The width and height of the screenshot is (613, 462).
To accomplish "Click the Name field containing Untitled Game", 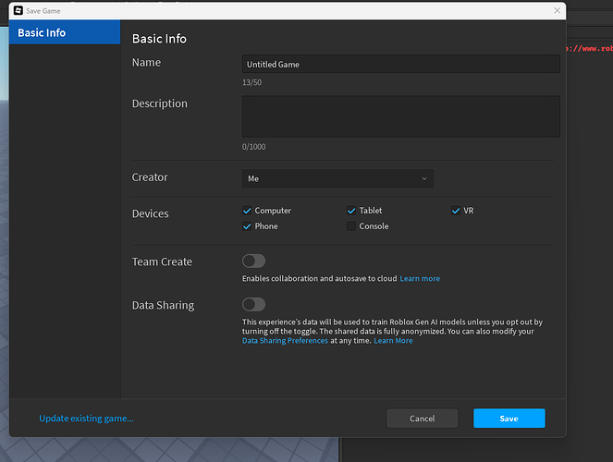I will [400, 65].
